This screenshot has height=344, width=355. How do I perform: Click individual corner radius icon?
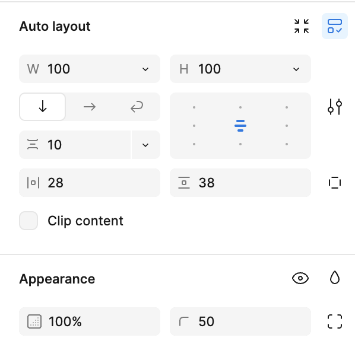(x=335, y=321)
